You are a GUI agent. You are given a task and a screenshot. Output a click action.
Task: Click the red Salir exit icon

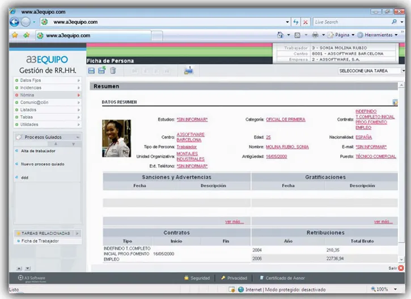(x=401, y=268)
